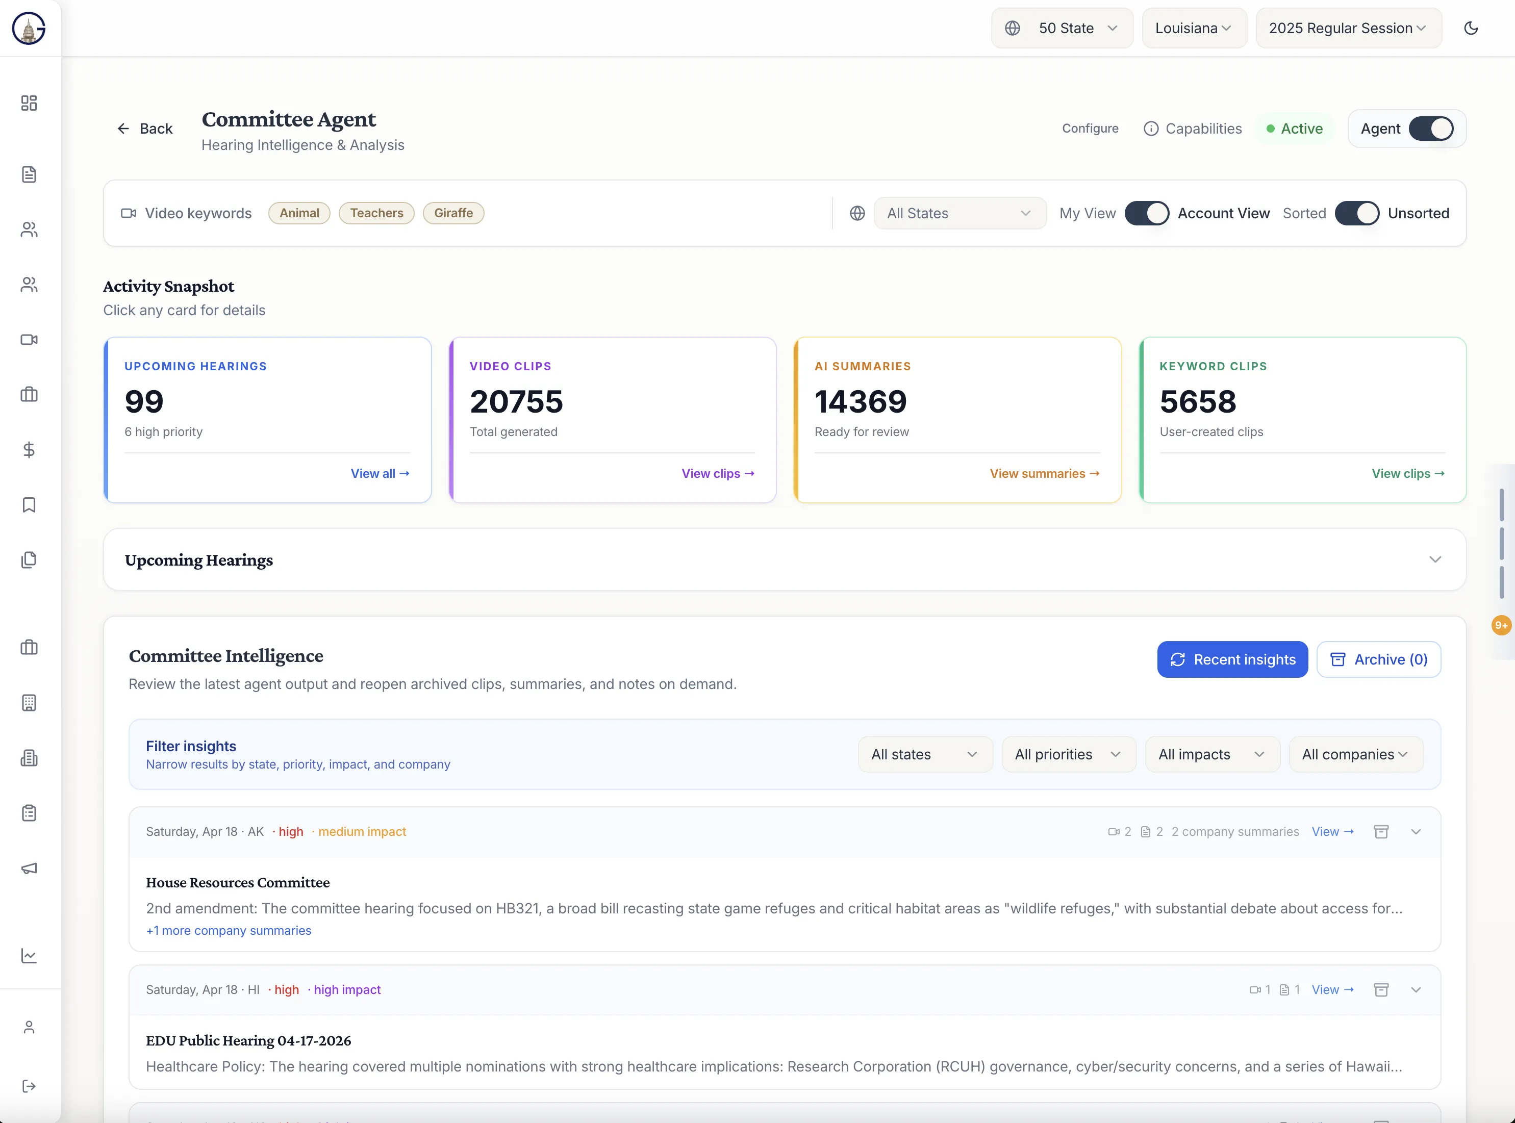Viewport: 1515px width, 1123px height.
Task: Switch to the Archive (0) tab
Action: (x=1378, y=659)
